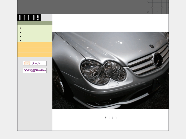Click the F( ) ( ) caption below the photo

111,118
